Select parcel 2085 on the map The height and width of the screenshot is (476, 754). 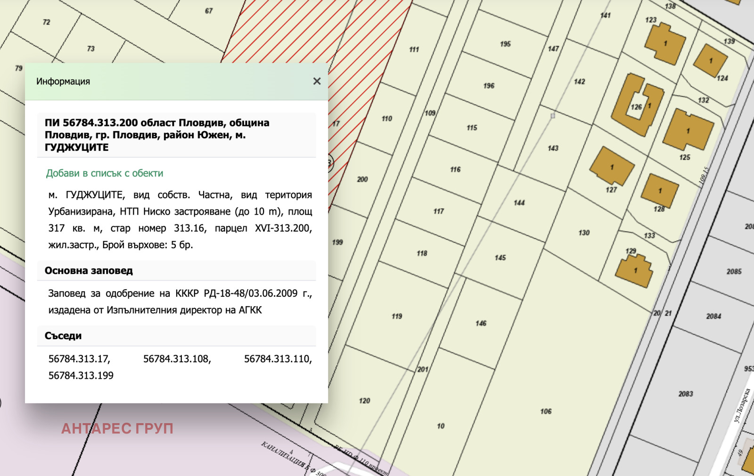click(x=734, y=271)
